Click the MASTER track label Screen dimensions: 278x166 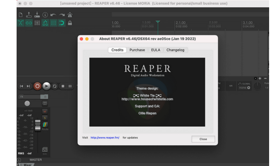click(x=36, y=159)
